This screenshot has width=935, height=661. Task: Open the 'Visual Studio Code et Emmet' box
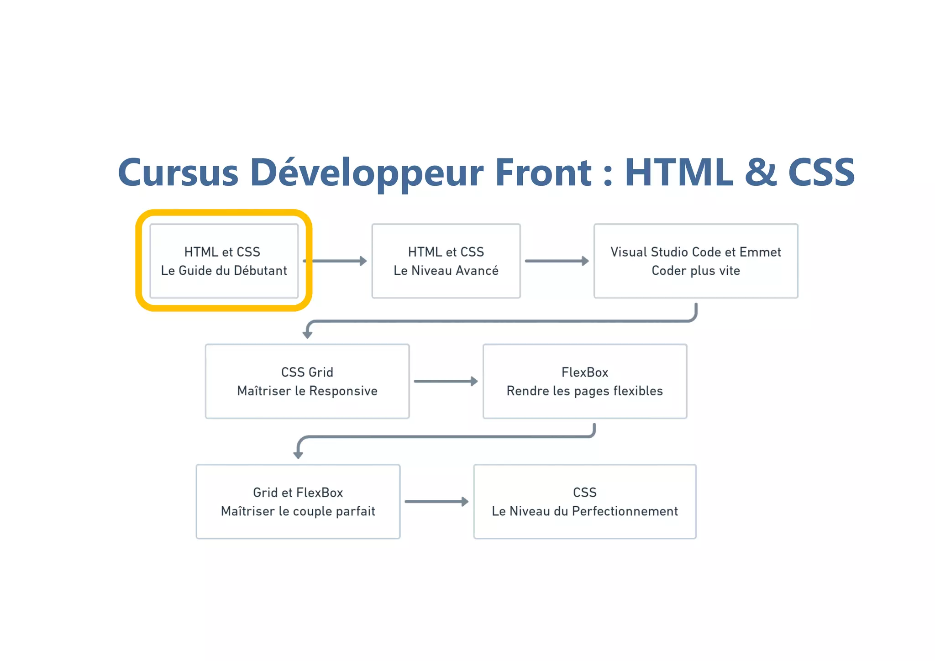pos(695,261)
